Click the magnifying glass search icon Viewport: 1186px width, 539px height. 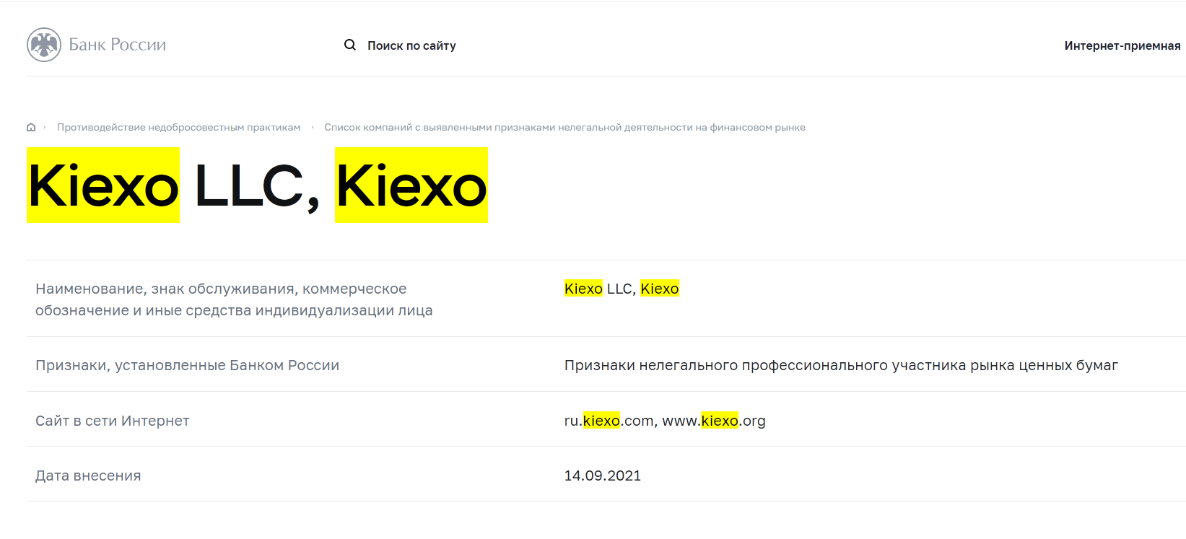tap(350, 45)
